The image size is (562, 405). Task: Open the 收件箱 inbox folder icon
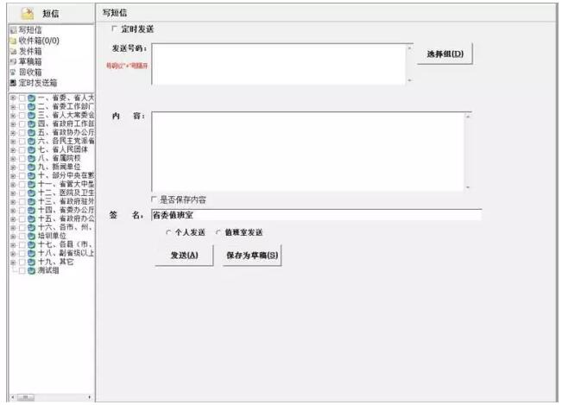point(12,41)
